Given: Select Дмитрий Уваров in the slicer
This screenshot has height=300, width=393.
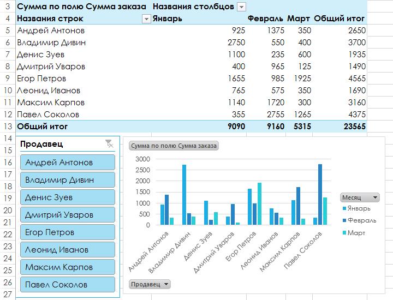Looking at the screenshot, I should point(68,214).
